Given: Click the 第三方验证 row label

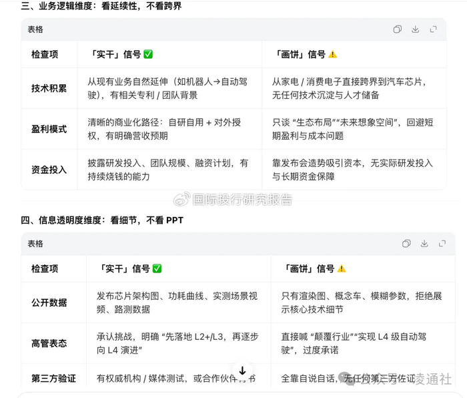Looking at the screenshot, I should pyautogui.click(x=53, y=379).
